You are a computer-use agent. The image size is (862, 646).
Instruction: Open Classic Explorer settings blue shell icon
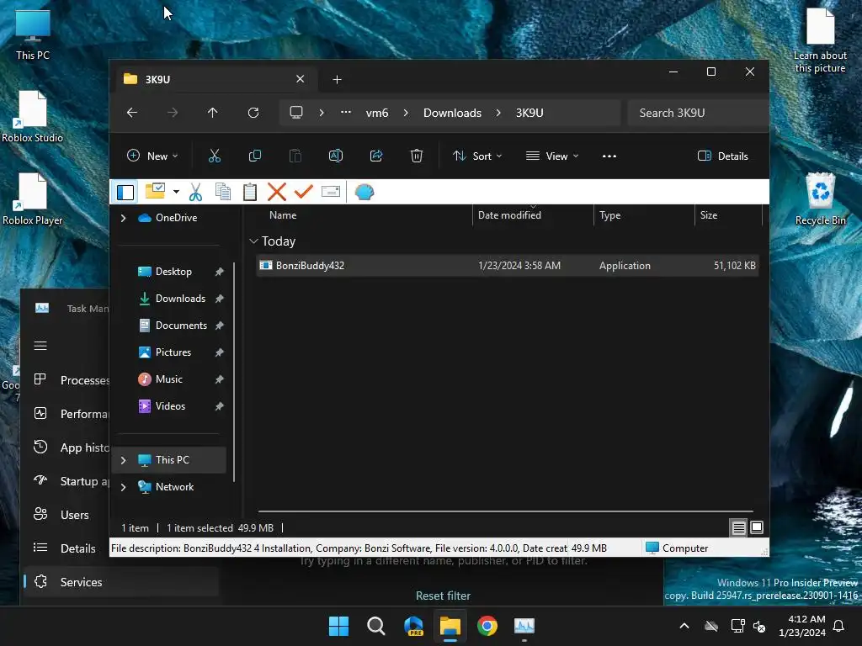[x=364, y=192]
